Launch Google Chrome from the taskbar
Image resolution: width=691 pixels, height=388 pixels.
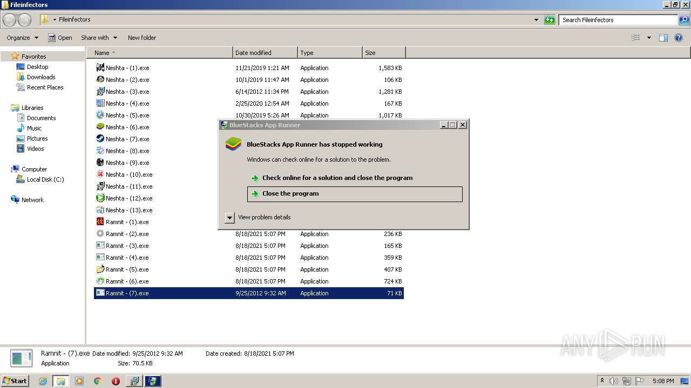coord(98,381)
